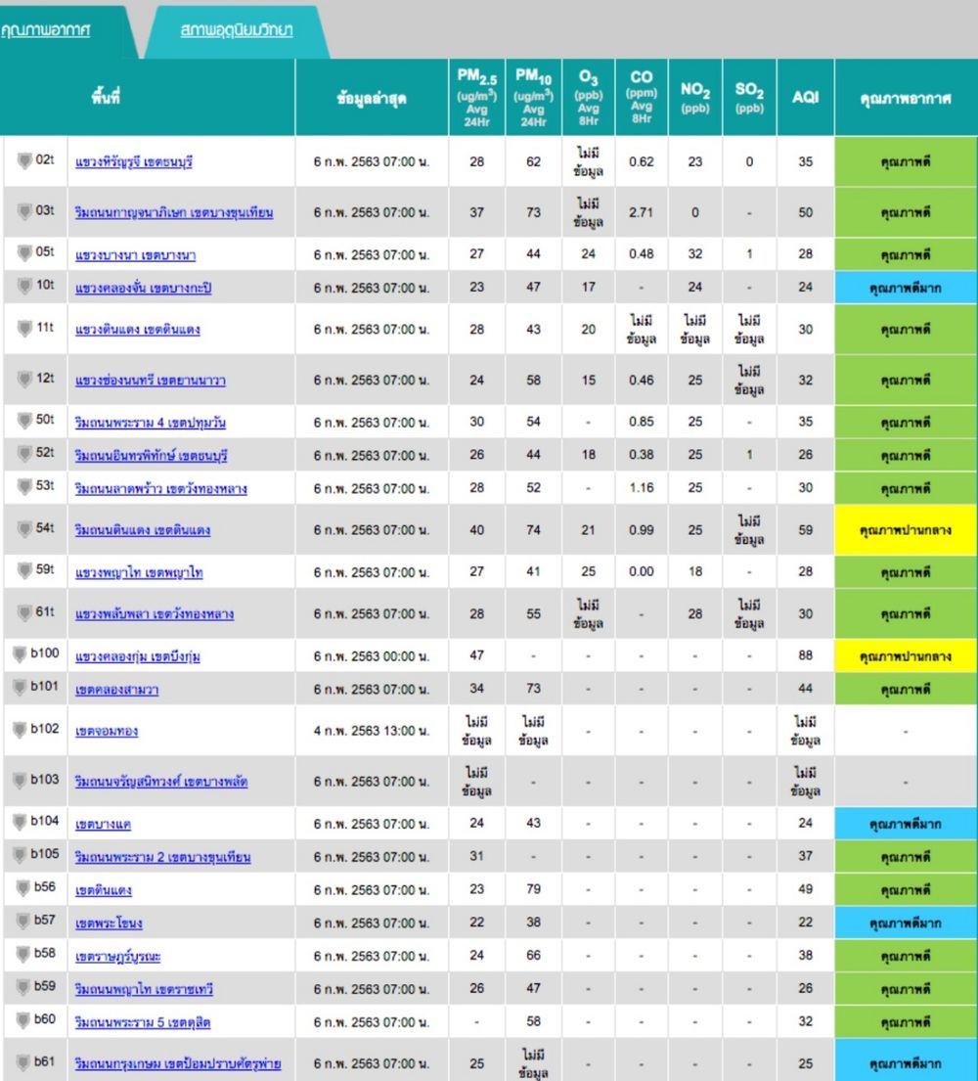Click the yellow air quality cell in row 54t
The image size is (978, 1081).
[906, 529]
